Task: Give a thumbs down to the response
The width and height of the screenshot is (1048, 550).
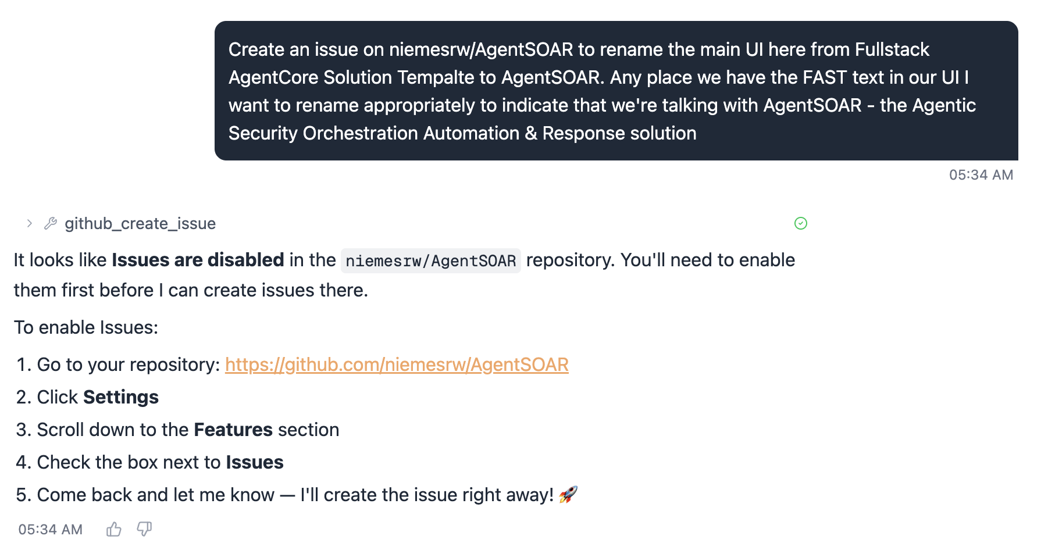Action: click(144, 529)
